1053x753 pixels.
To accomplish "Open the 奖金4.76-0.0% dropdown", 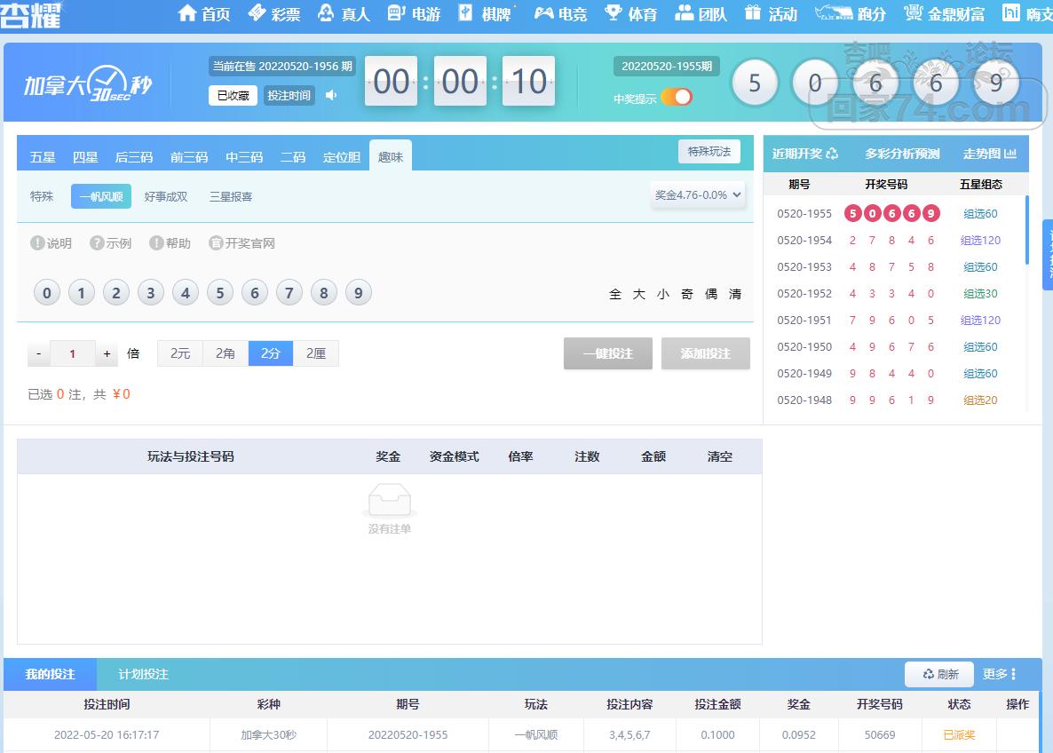I will (x=698, y=194).
